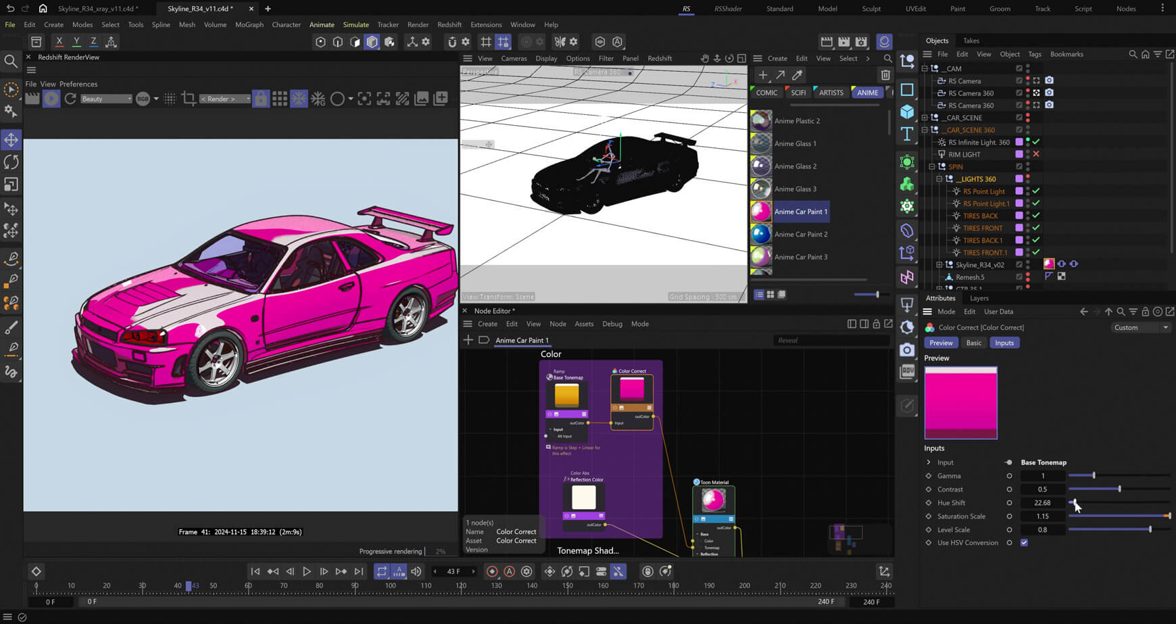Image resolution: width=1176 pixels, height=624 pixels.
Task: Click the Hue Shift slider
Action: coord(1119,503)
